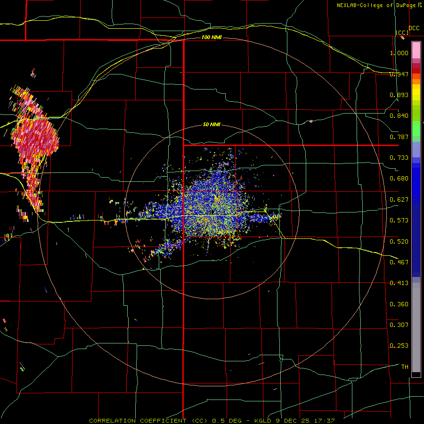Select the 0.467 legend value
This screenshot has width=424, height=424.
tap(399, 262)
